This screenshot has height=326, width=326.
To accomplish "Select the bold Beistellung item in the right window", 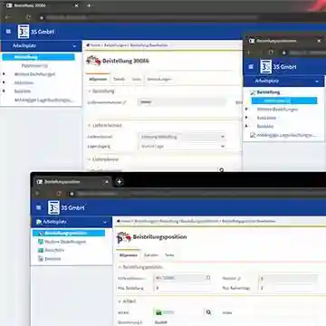I will tap(268, 92).
